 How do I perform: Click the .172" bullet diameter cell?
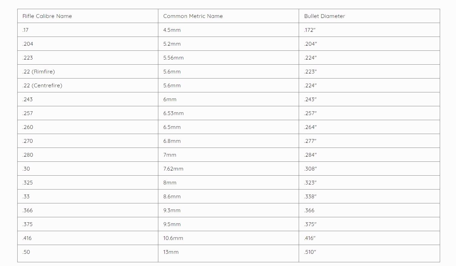tap(310, 30)
